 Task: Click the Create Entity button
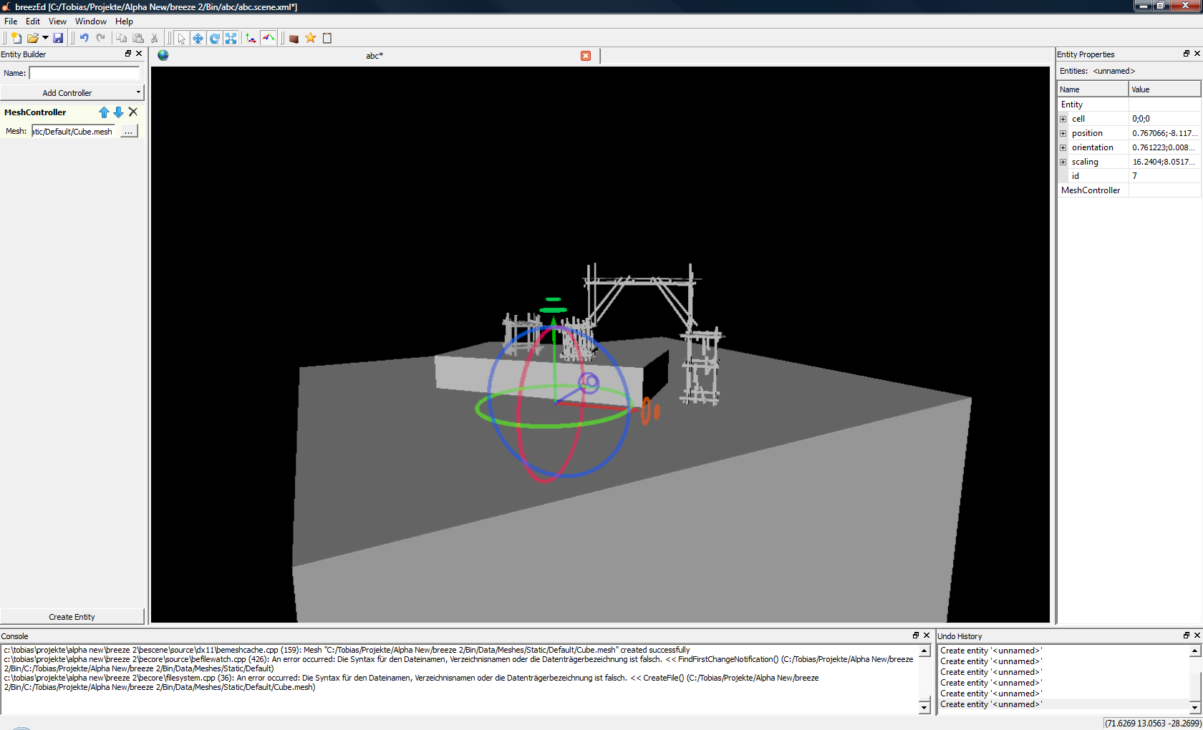[72, 617]
